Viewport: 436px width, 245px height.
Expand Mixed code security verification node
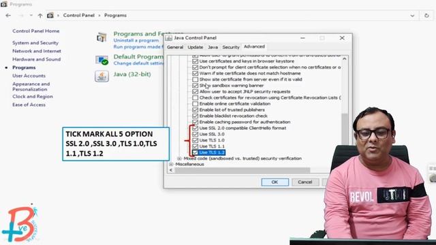179,159
